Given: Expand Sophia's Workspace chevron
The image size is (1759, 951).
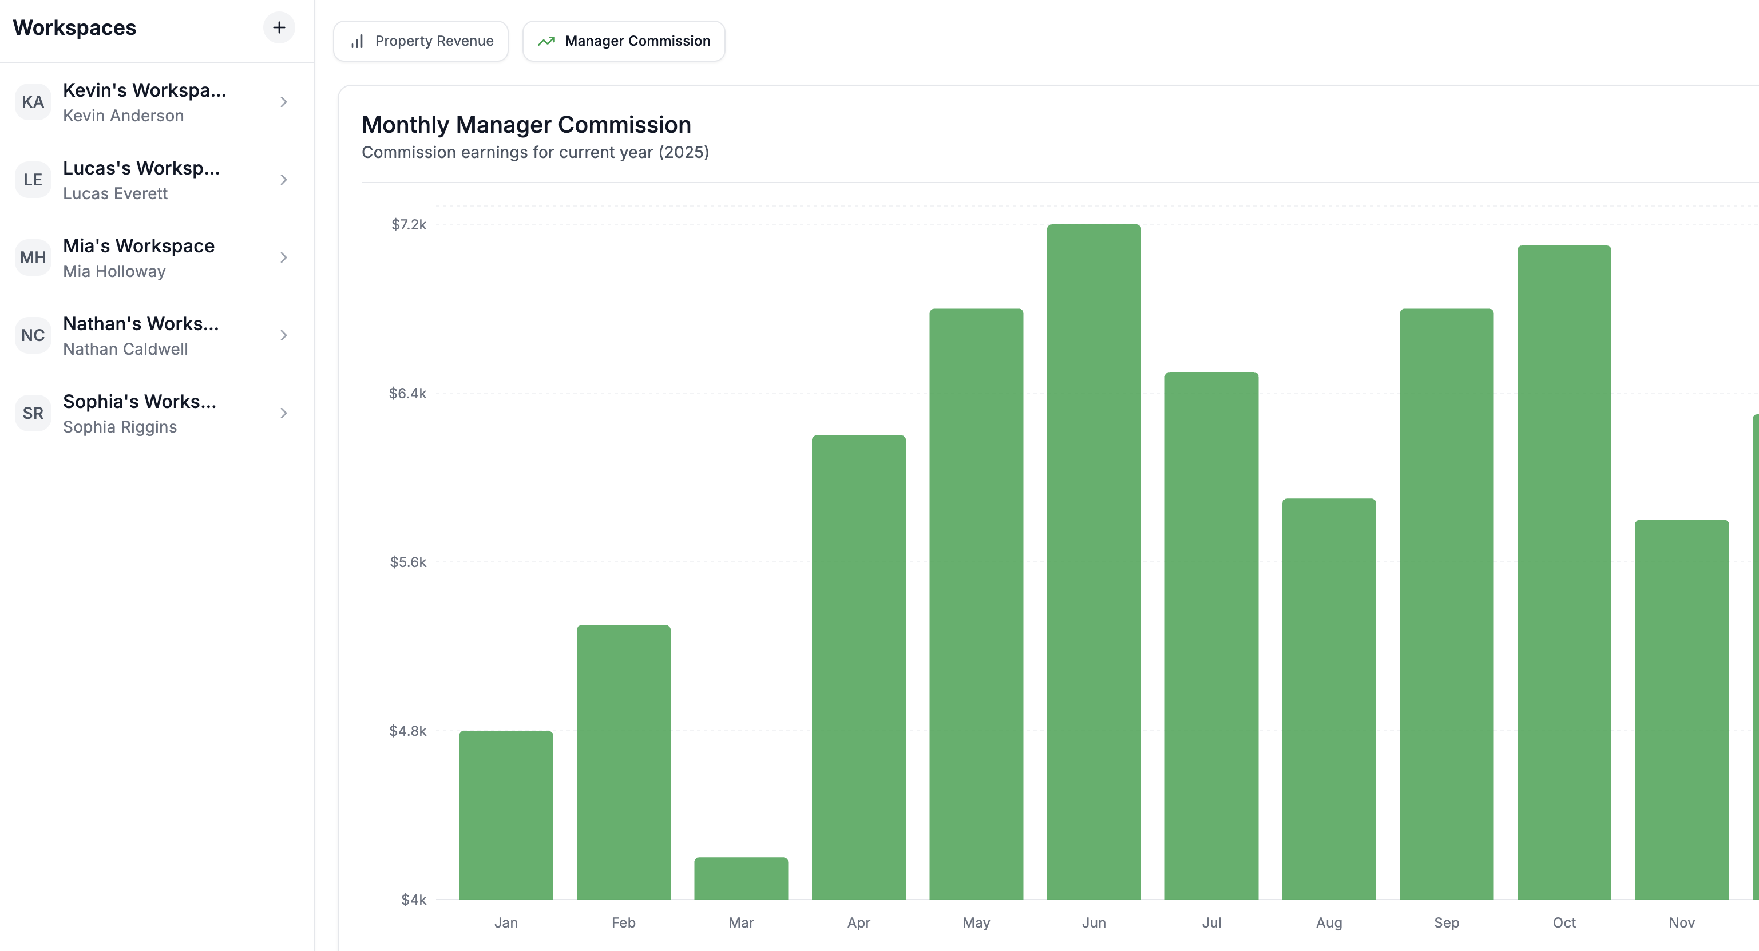Looking at the screenshot, I should 283,414.
